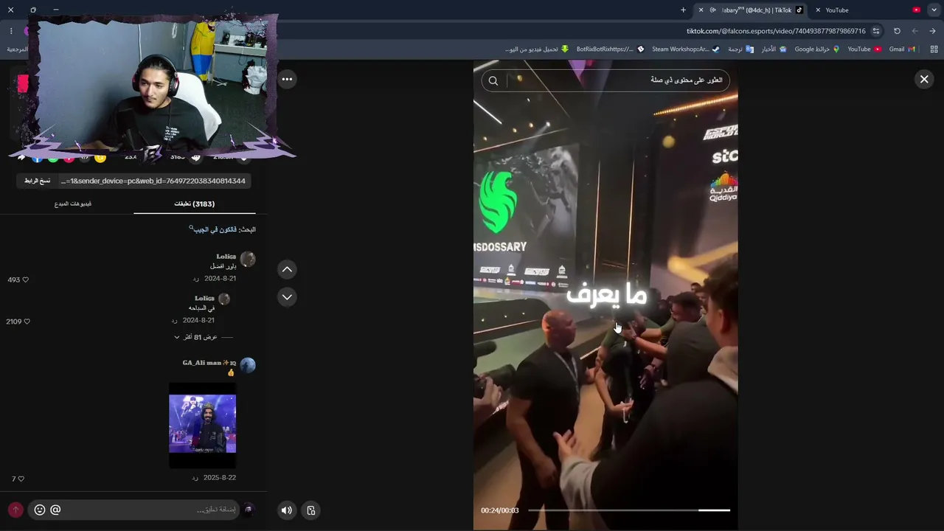Open the first Loli commenter's avatar with 493 likes
Viewport: 944px width, 531px height.
click(x=248, y=259)
